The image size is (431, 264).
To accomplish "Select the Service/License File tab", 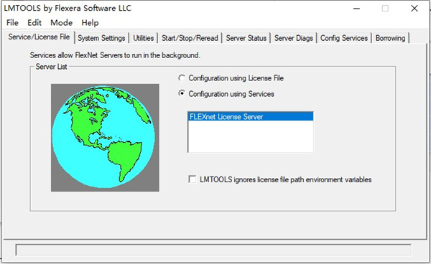I will (x=39, y=37).
